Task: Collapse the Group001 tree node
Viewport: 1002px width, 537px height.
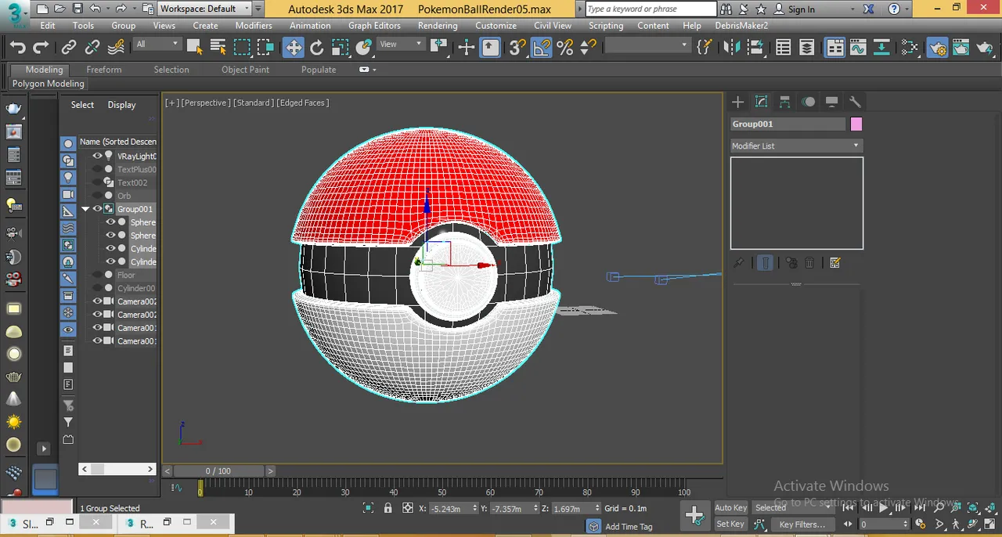Action: pos(86,209)
